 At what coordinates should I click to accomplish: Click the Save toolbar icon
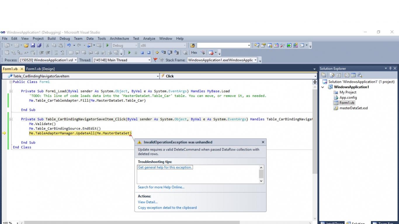click(33, 45)
